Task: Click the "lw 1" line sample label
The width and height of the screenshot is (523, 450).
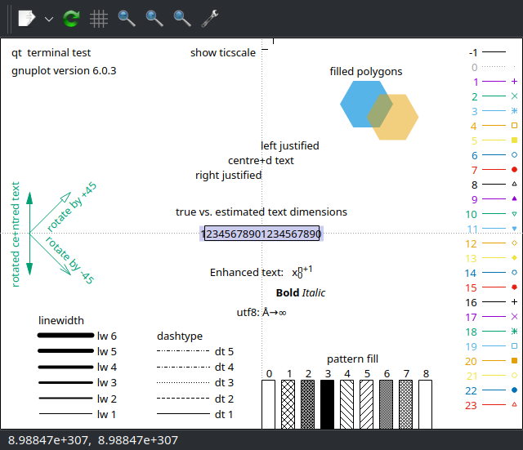Action: click(x=106, y=414)
